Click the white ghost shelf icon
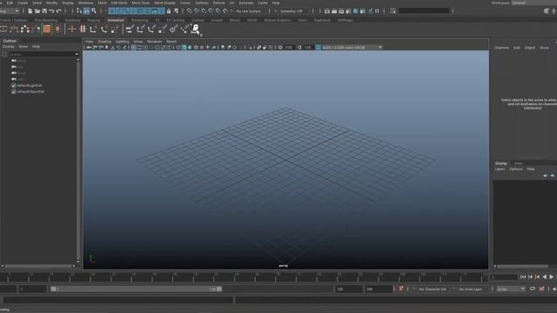 [195, 29]
